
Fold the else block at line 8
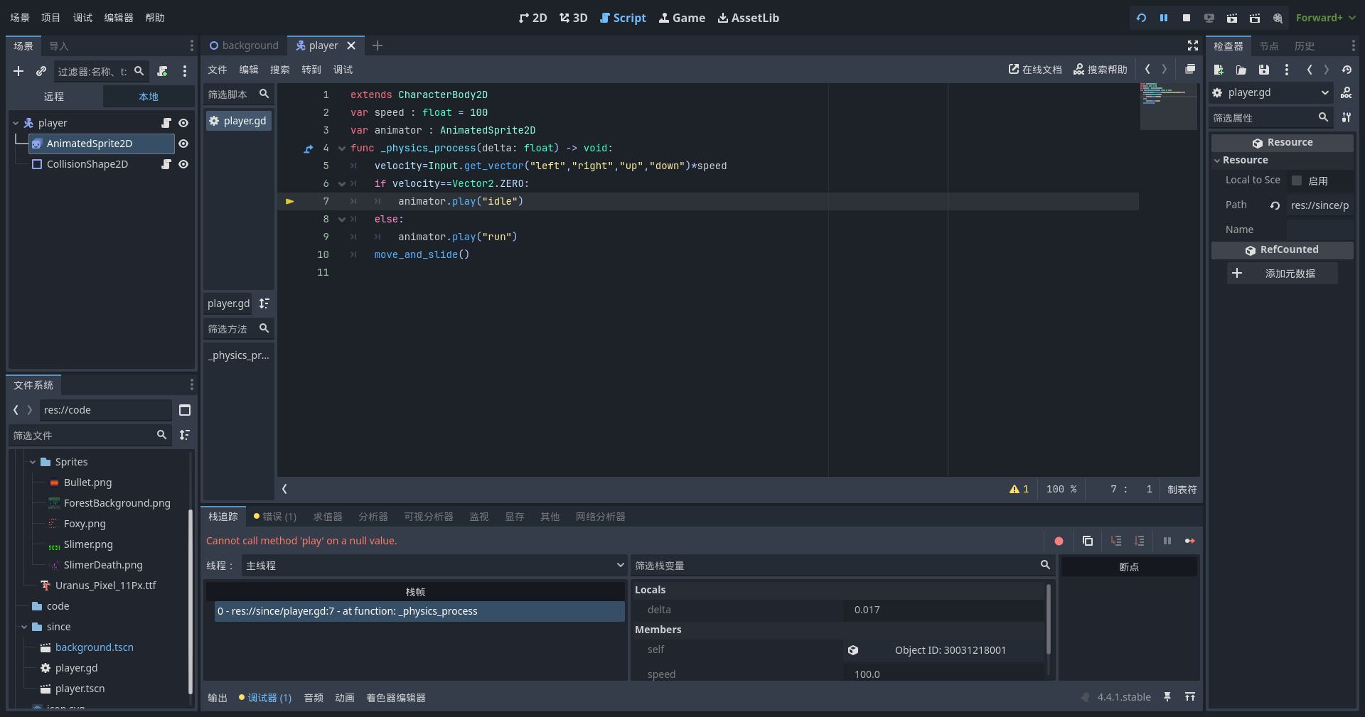pyautogui.click(x=342, y=220)
